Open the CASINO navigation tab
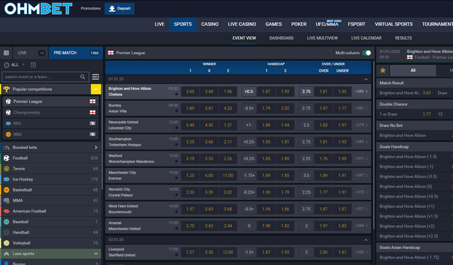Viewport: 453px width, 265px height. tap(210, 24)
